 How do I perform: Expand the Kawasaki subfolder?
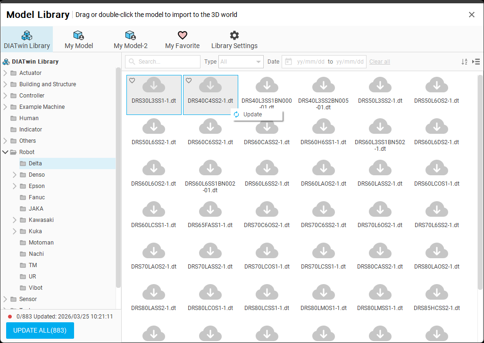15,220
